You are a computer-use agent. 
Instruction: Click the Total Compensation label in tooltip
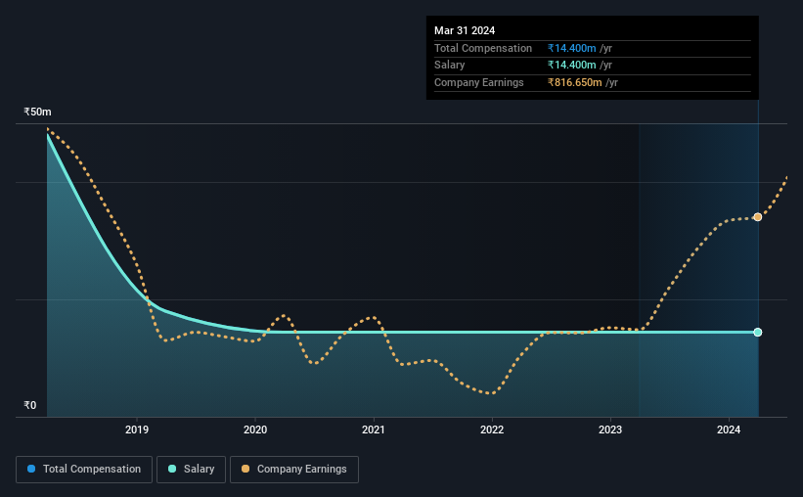coord(483,48)
